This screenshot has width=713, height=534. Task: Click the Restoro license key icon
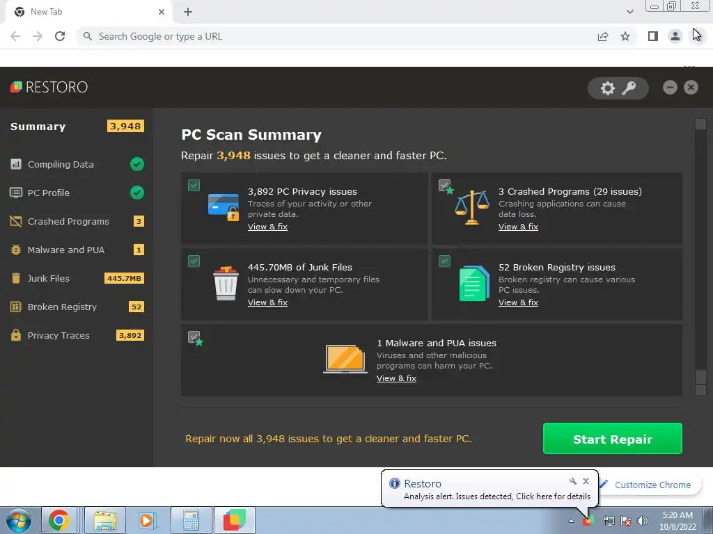coord(629,88)
